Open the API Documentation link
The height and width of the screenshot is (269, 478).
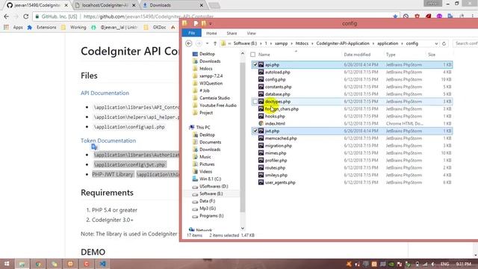coord(105,93)
